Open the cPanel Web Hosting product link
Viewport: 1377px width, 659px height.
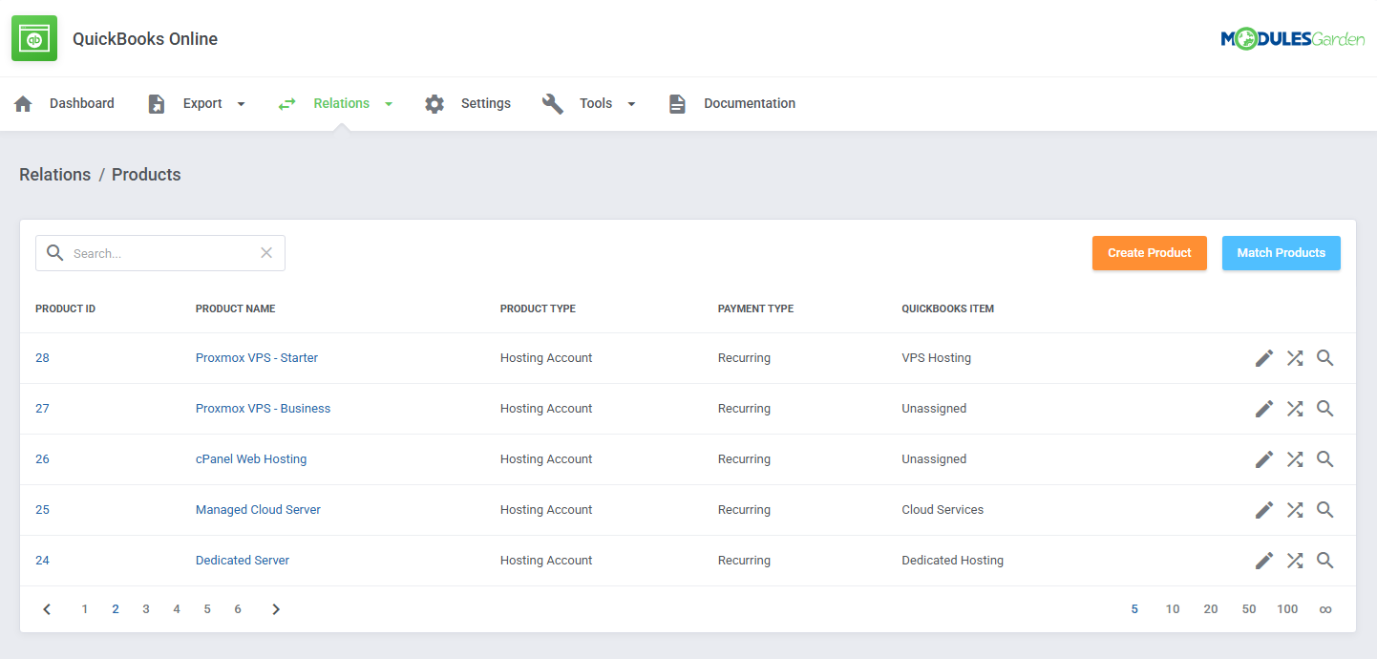251,459
